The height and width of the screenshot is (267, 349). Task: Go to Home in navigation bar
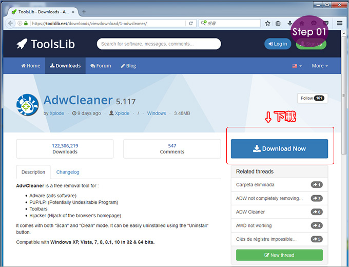31,66
